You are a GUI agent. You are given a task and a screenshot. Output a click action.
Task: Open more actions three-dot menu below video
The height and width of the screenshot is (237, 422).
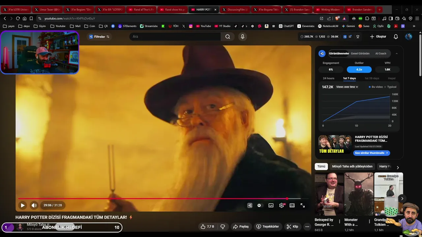(x=307, y=226)
